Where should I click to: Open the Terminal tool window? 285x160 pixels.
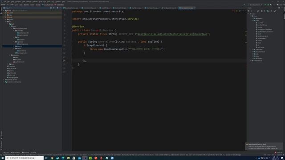(26, 152)
